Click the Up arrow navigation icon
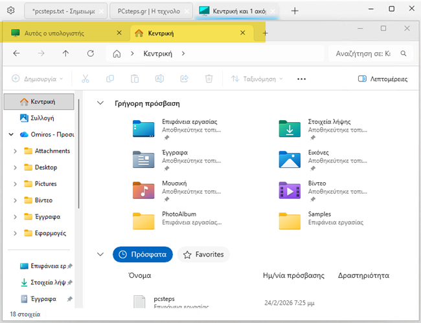Viewport: 421px width, 323px height. point(65,54)
